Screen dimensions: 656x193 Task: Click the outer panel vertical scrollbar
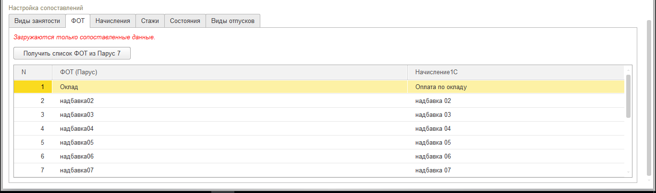coord(649,96)
